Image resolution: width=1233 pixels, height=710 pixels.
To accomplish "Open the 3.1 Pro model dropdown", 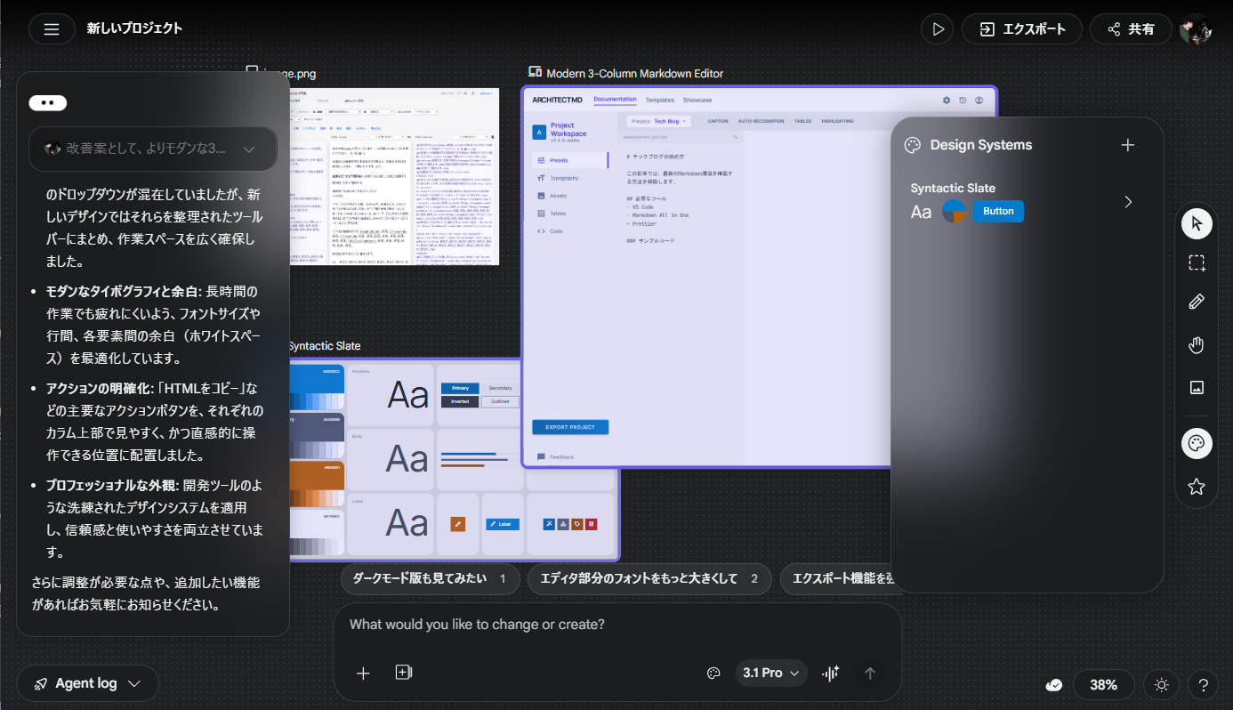I will 771,674.
